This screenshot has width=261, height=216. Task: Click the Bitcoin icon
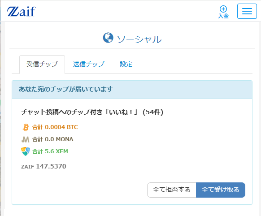click(26, 127)
